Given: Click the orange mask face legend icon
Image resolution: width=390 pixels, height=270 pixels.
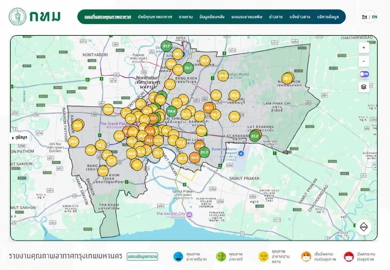Looking at the screenshot, I should click(x=306, y=257).
